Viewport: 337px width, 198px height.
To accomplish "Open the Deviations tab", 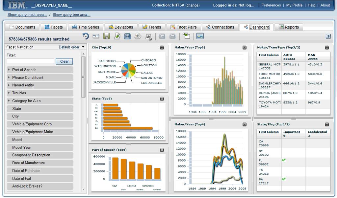I will pos(121,27).
